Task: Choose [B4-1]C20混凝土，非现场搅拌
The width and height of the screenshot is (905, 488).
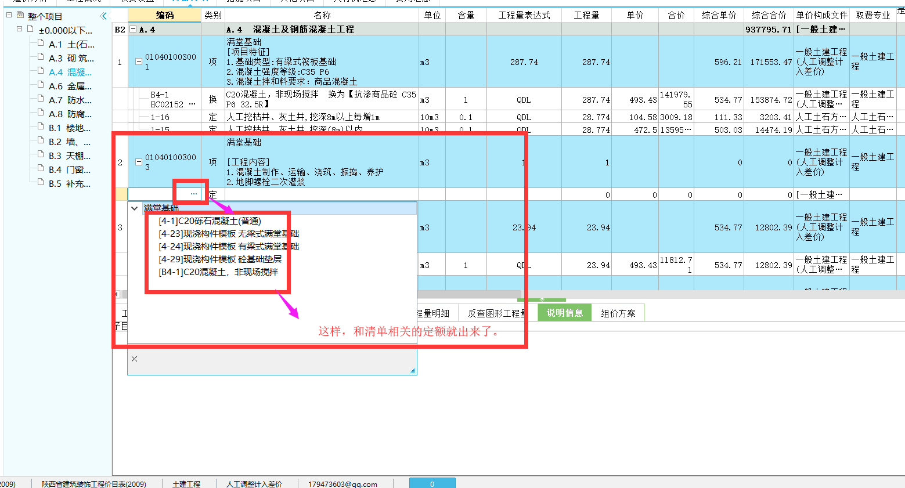Action: pyautogui.click(x=218, y=272)
